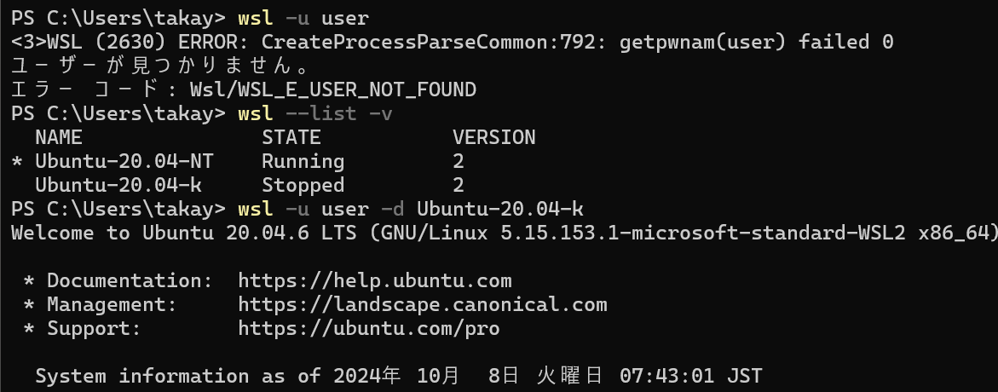Click the Wsl/WSL_E_USER_NOT_FOUND error code
This screenshot has width=998, height=392.
[x=333, y=89]
